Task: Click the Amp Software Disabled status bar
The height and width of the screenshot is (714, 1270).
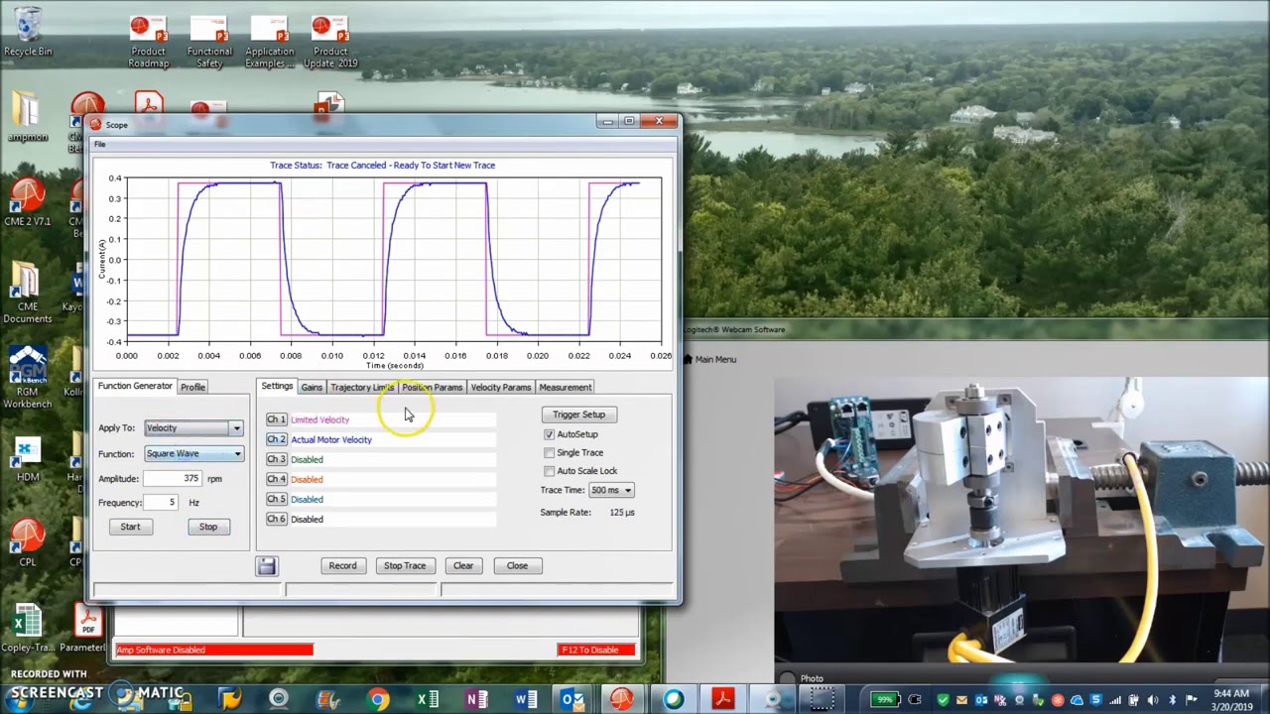Action: pos(214,651)
